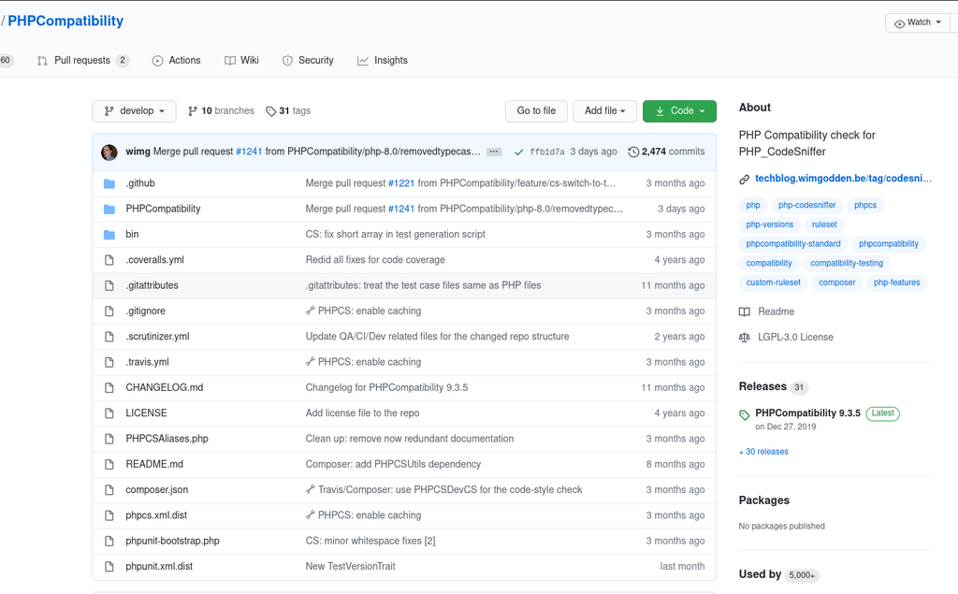Switch to the Security tab
This screenshot has height=594, width=958.
pyautogui.click(x=308, y=61)
